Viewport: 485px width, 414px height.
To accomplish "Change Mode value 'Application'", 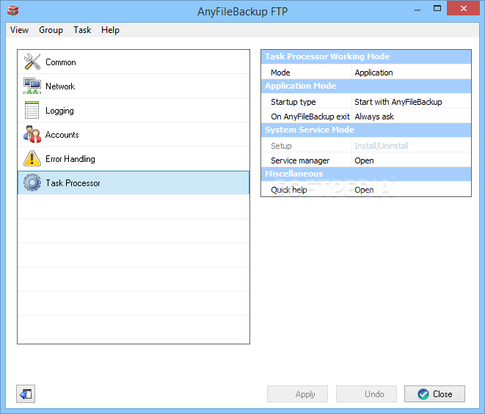I will (373, 73).
